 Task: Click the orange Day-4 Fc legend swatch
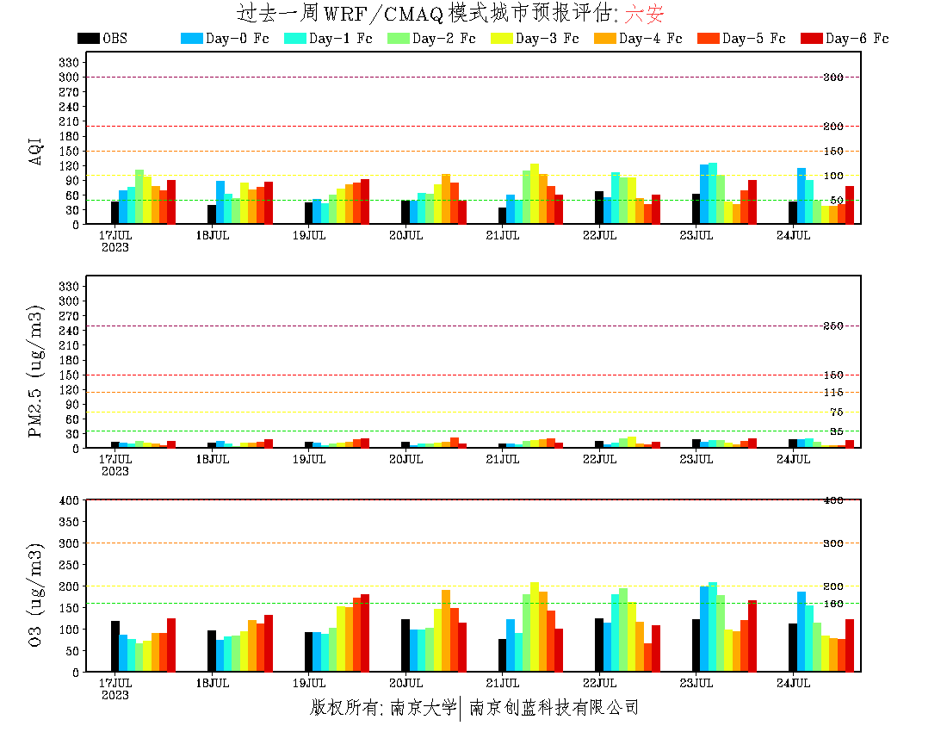(x=604, y=38)
